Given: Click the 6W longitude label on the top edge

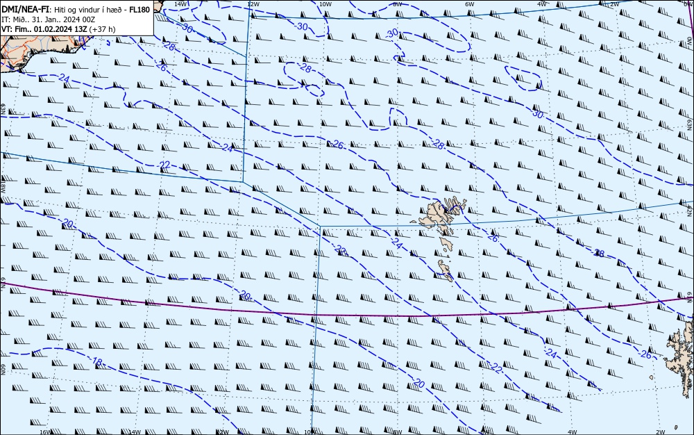Looking at the screenshot, I should (x=470, y=4).
